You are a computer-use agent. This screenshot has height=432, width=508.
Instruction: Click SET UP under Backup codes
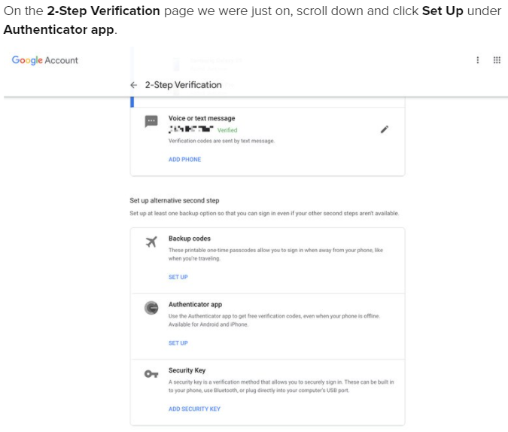click(x=178, y=277)
